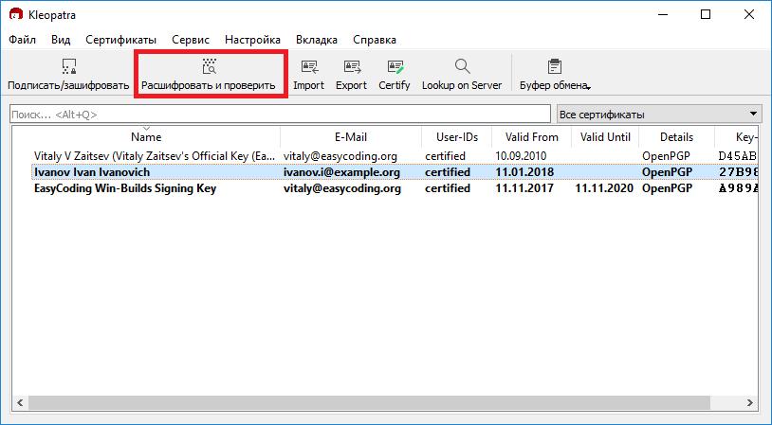Open the Файл menu
Screen dimensions: 772x425
(x=23, y=40)
